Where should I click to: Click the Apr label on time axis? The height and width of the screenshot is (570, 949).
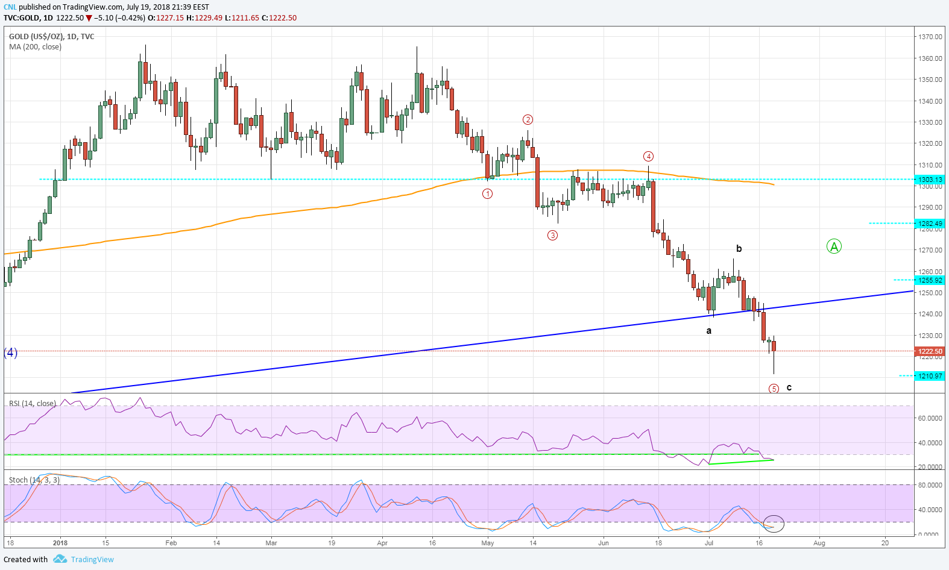tap(382, 543)
